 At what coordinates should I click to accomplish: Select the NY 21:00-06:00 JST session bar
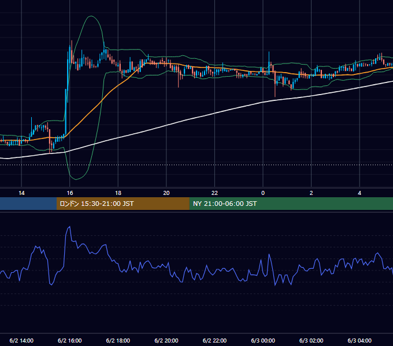291,204
